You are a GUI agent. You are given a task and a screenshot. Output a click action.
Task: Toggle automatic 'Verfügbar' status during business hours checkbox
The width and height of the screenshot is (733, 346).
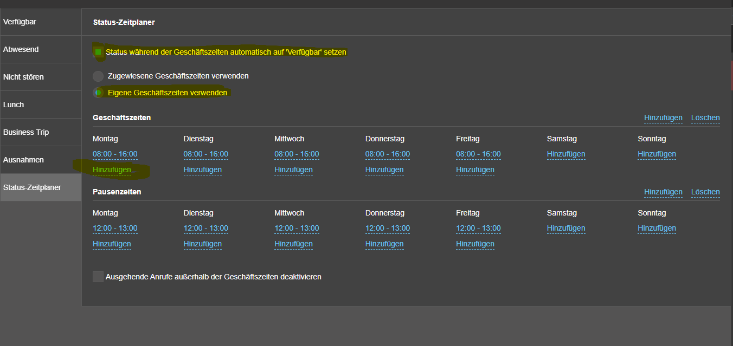(98, 52)
